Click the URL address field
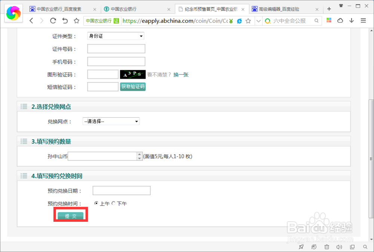Screen dimensions: 374x252 (x=175, y=21)
